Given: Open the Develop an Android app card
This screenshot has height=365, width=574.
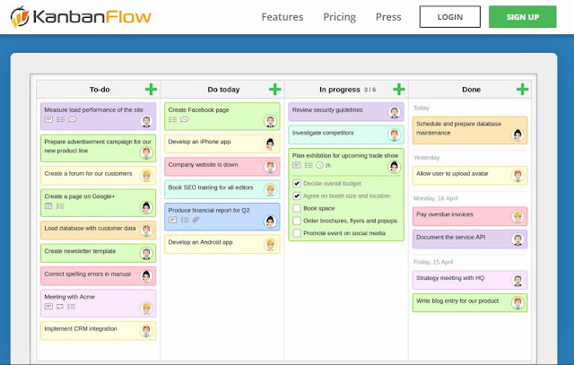Looking at the screenshot, I should point(222,244).
